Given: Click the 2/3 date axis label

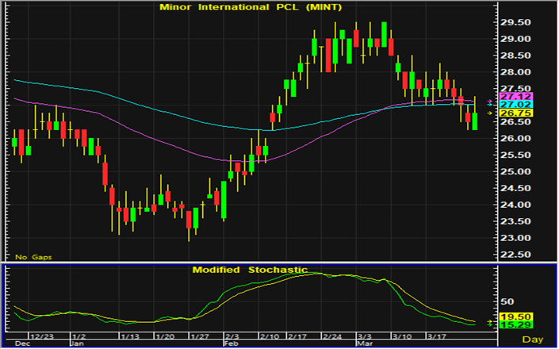Looking at the screenshot, I should point(232,336).
